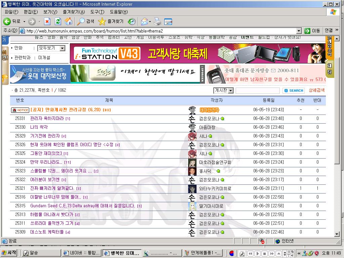Click the 상세검색 link
The width and height of the screenshot is (344, 258).
tap(316, 90)
